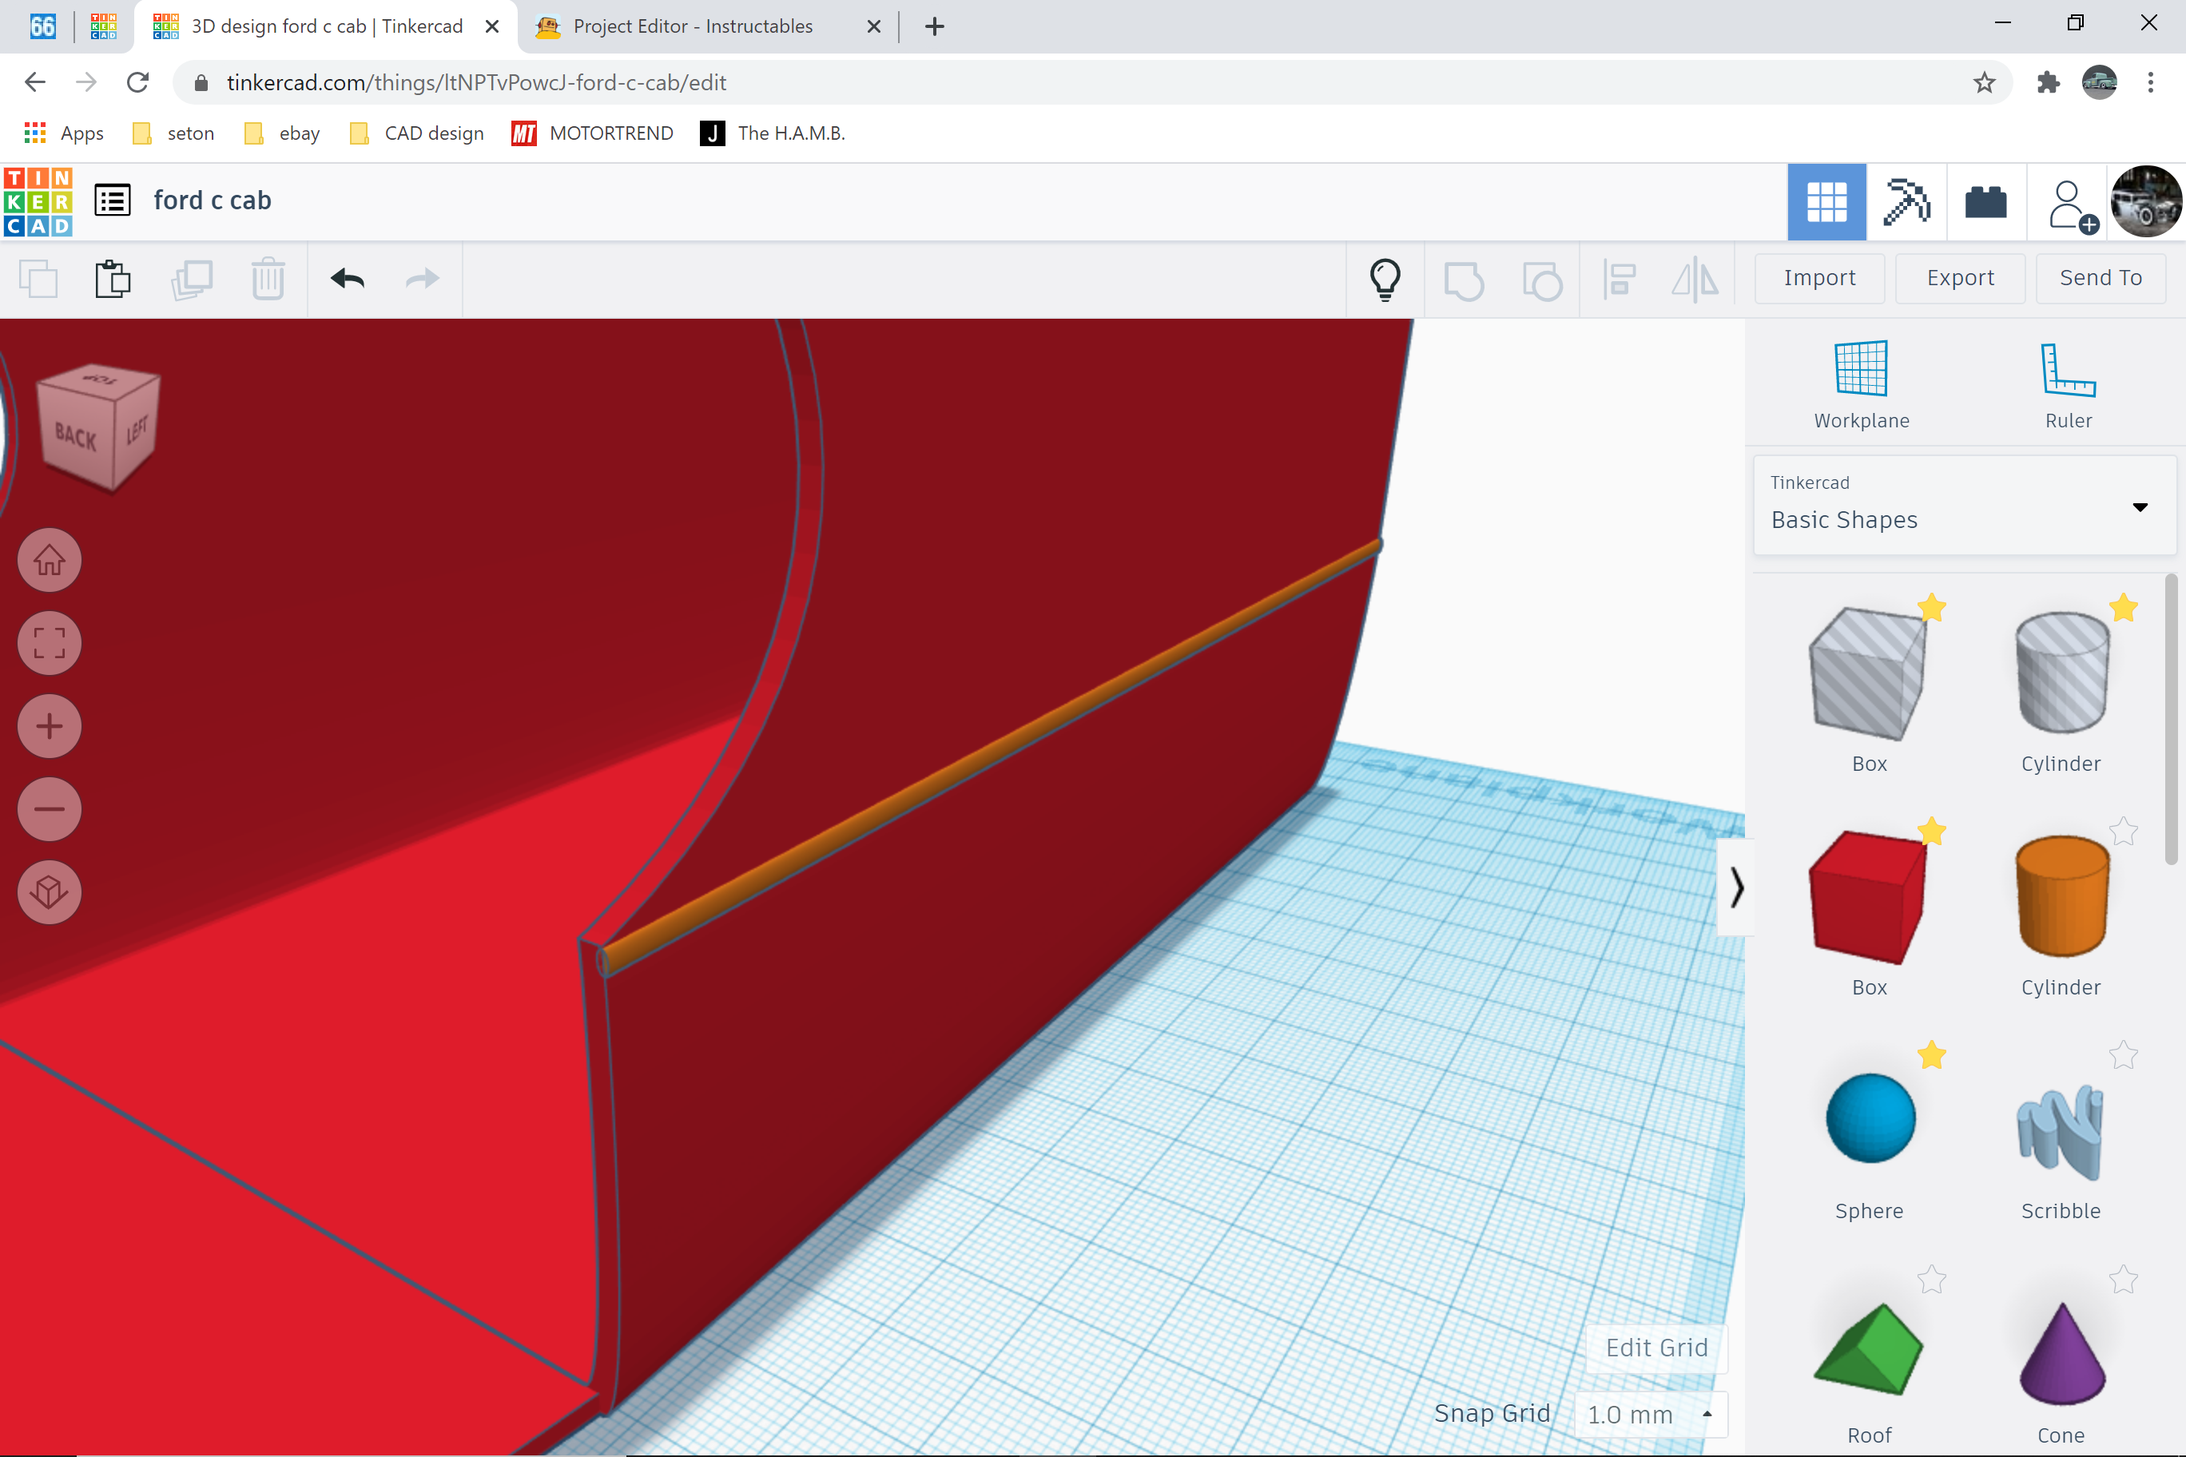Click the Tinkercad logo
Image resolution: width=2186 pixels, height=1457 pixels.
coord(38,201)
